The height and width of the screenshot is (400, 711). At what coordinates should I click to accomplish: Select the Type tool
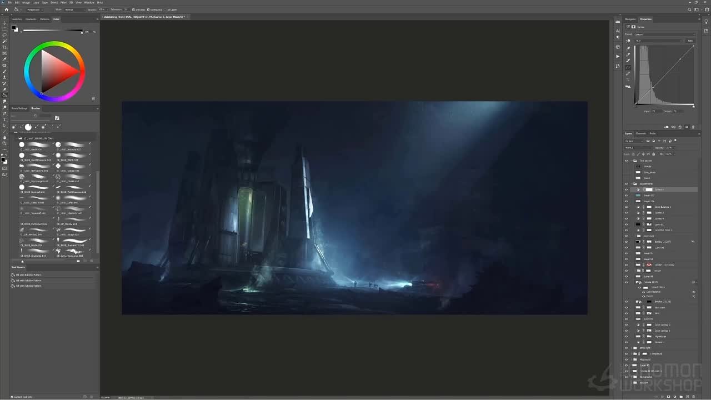pyautogui.click(x=5, y=119)
